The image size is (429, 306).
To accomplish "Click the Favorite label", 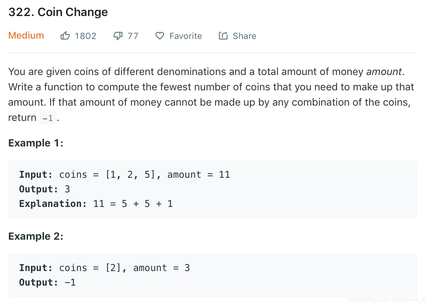I will point(186,36).
